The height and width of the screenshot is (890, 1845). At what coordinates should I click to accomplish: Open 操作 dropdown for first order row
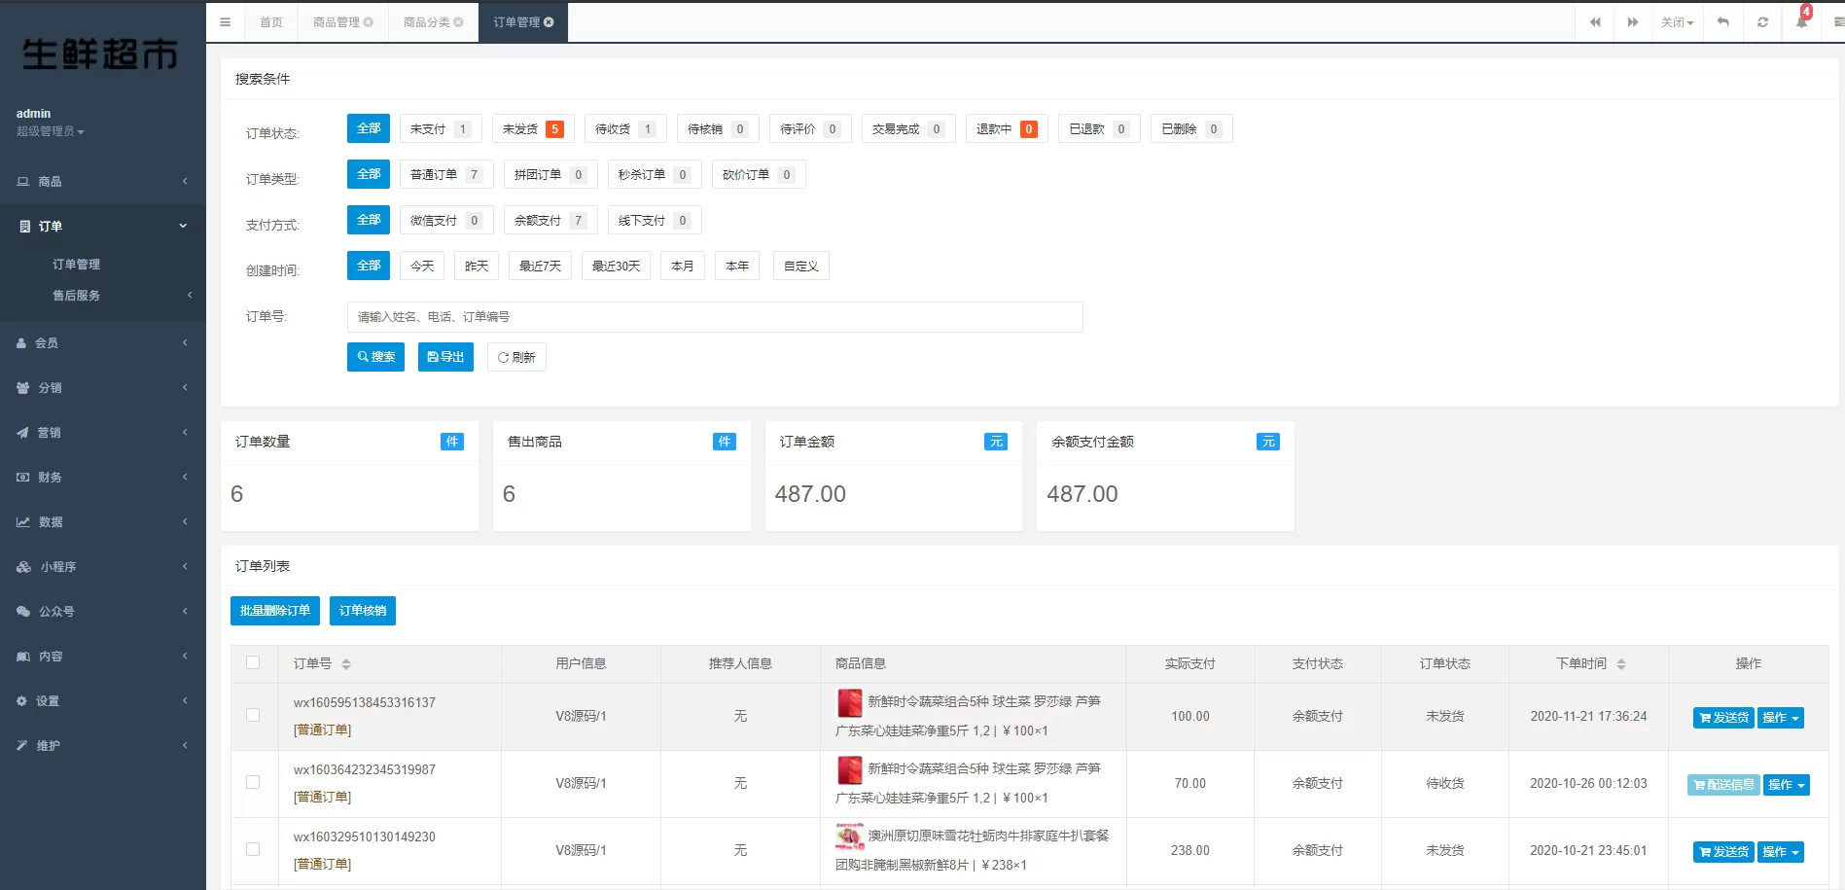point(1780,718)
